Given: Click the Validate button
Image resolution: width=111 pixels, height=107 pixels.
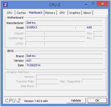Looking at the screenshot, I should tap(76, 100).
